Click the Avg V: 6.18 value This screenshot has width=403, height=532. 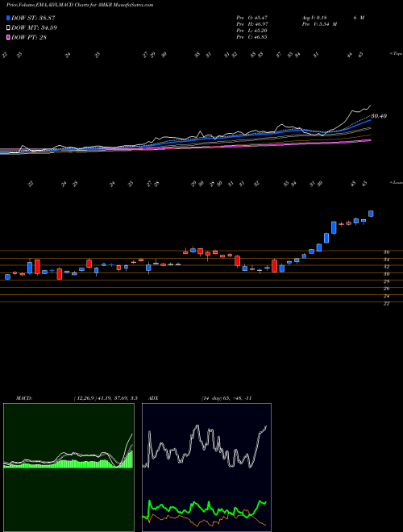click(x=314, y=18)
